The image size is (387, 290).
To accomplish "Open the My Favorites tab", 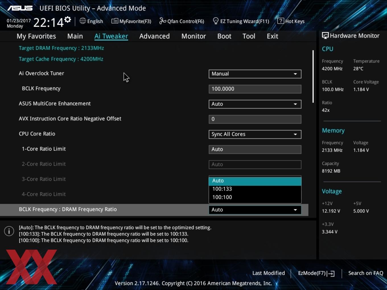I will pos(36,36).
